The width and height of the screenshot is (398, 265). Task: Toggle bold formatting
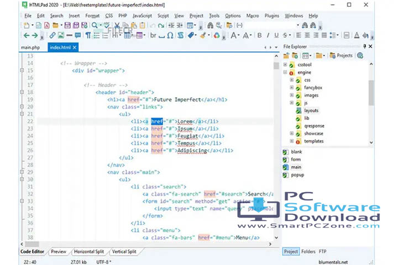click(259, 35)
